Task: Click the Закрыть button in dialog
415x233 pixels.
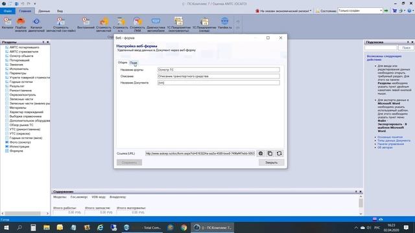Action: coord(271,162)
